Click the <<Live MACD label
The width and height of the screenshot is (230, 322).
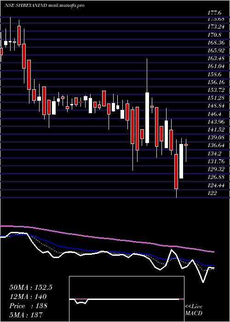click(x=194, y=310)
